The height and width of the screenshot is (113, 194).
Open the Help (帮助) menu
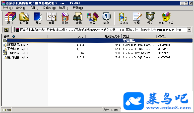click(x=78, y=8)
